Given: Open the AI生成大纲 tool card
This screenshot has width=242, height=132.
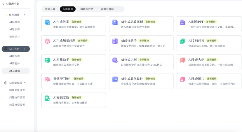Looking at the screenshot, I should click(x=209, y=62).
